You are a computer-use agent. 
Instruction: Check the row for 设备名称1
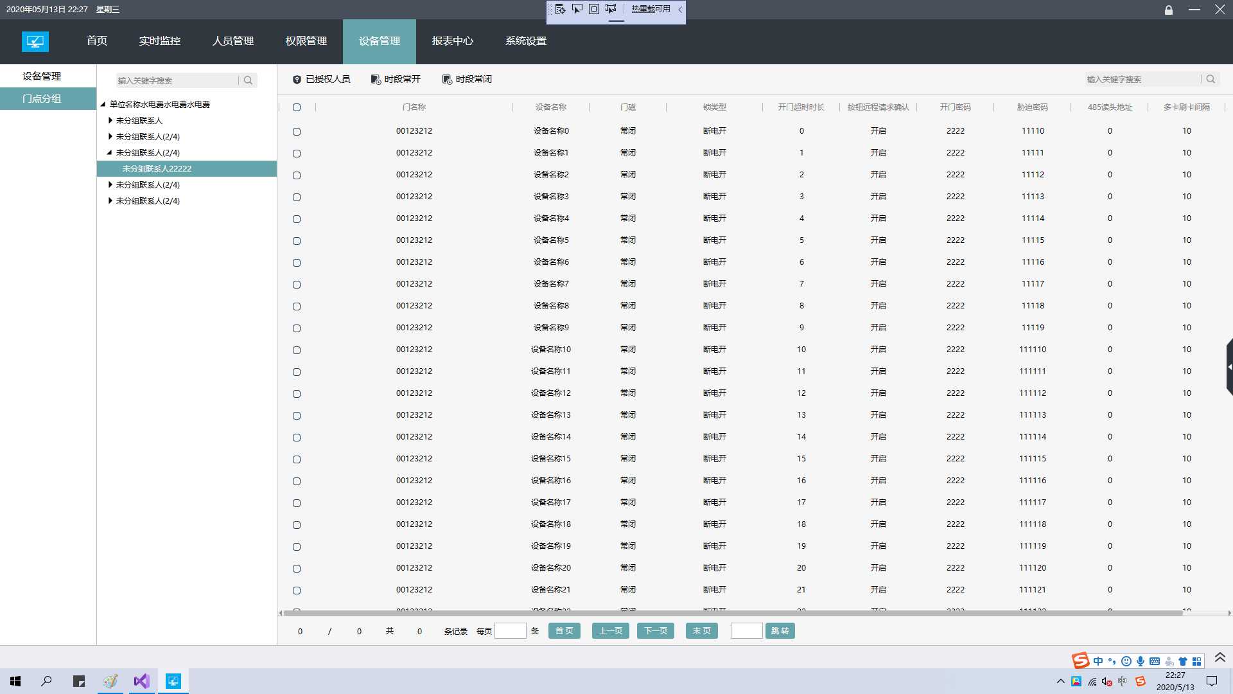tap(297, 154)
